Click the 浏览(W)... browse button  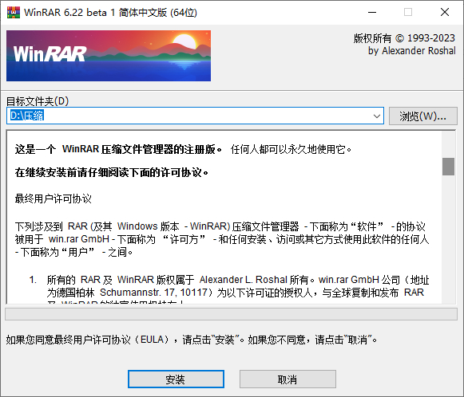click(x=422, y=116)
